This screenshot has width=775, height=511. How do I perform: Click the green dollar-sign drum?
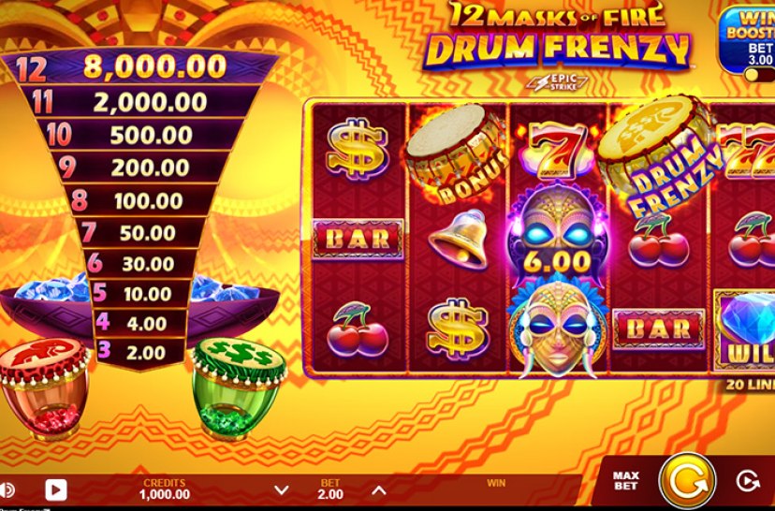(239, 388)
